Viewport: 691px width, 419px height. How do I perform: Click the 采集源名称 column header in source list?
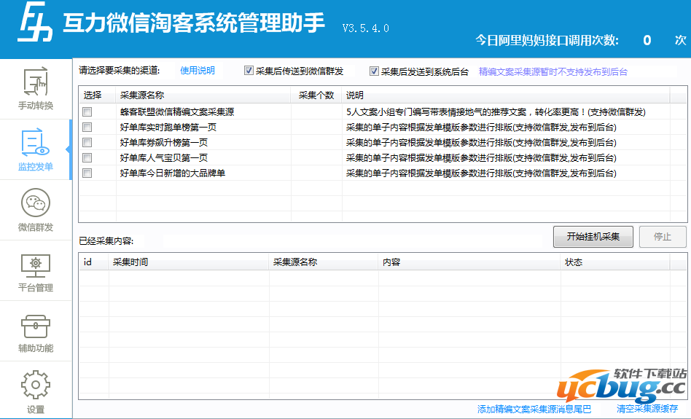(142, 95)
